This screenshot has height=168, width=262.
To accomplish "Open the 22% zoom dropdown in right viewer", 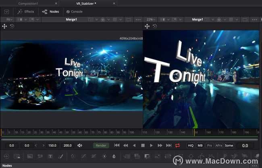I will coord(150,20).
